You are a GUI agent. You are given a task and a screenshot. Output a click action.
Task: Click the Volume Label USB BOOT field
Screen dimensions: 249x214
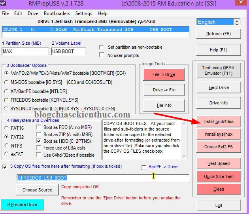click(x=68, y=51)
